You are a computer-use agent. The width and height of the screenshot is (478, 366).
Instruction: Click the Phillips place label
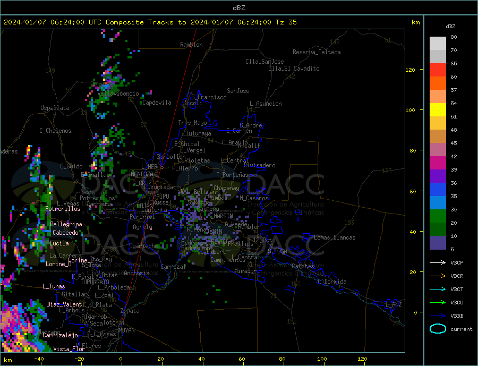[x=241, y=244]
